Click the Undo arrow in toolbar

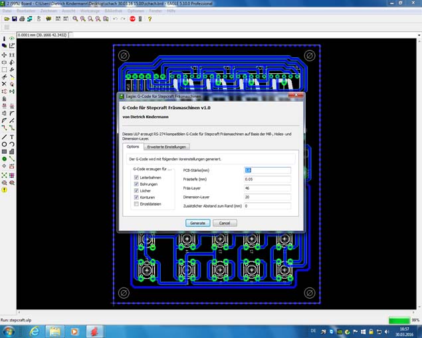pos(116,19)
